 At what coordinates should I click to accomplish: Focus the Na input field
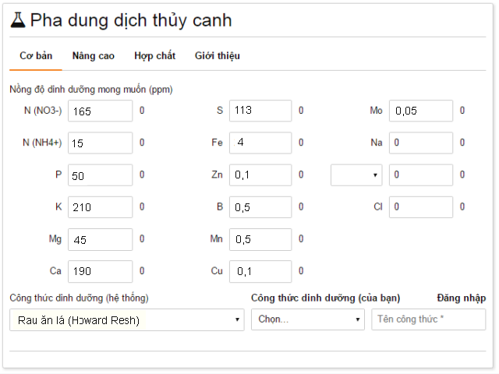coord(421,143)
